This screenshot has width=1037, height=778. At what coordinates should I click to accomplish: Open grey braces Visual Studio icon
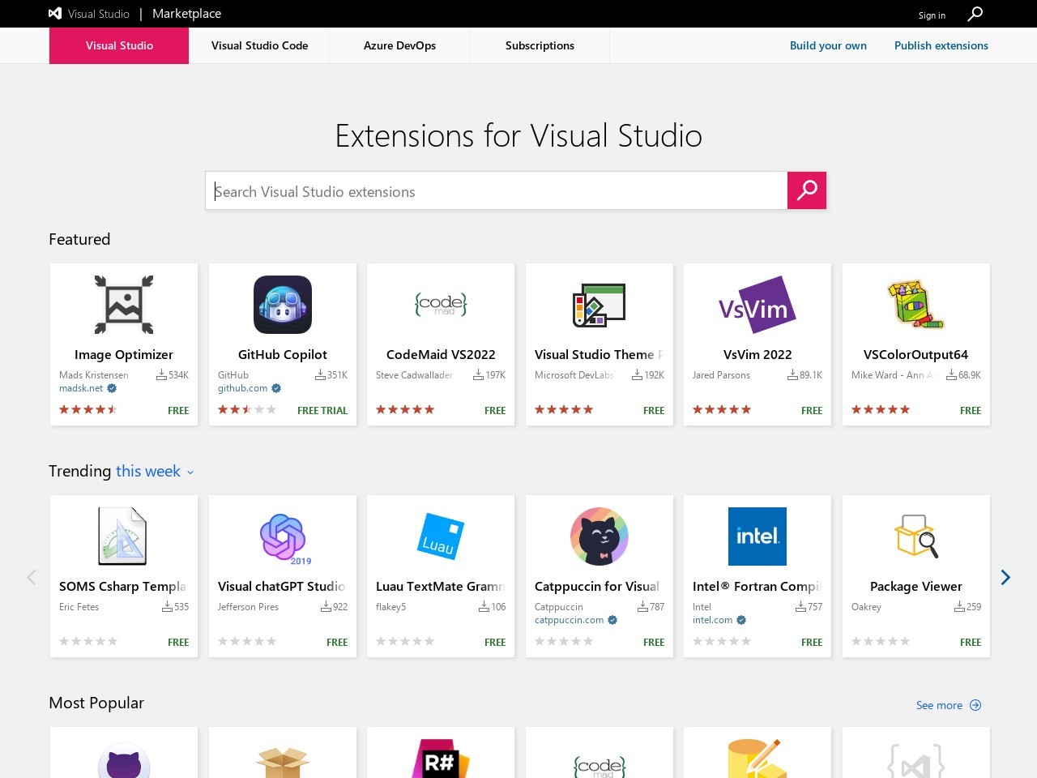916,761
